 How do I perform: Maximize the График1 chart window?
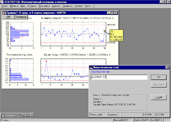[x=112, y=13]
